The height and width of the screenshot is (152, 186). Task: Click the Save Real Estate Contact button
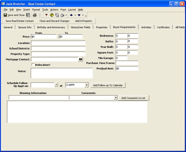pos(19,21)
